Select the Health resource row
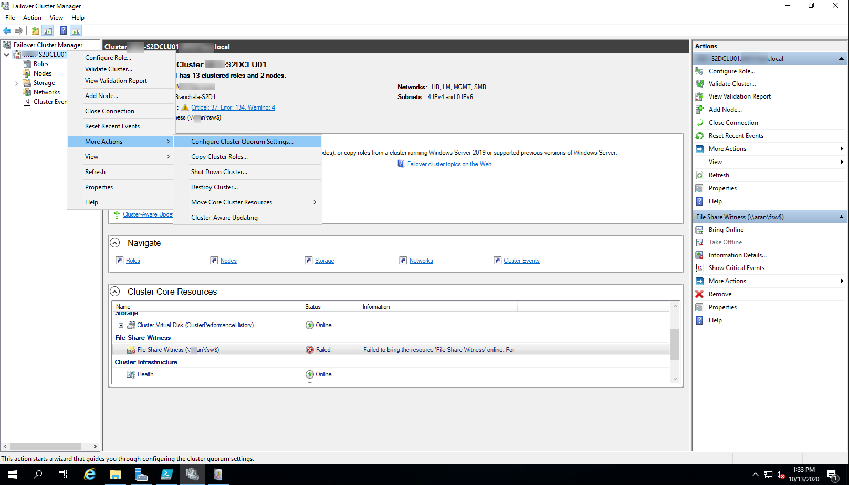 coord(391,374)
